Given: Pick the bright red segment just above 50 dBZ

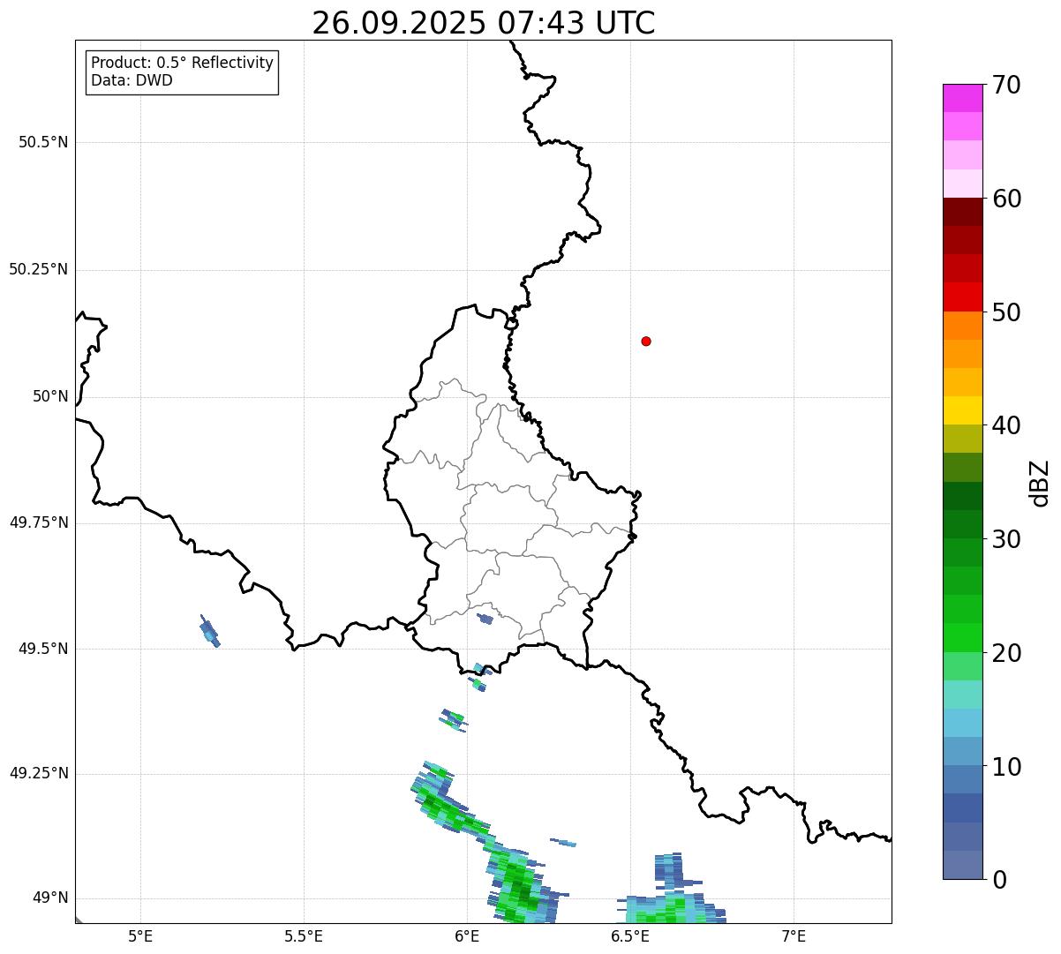Looking at the screenshot, I should pyautogui.click(x=963, y=297).
